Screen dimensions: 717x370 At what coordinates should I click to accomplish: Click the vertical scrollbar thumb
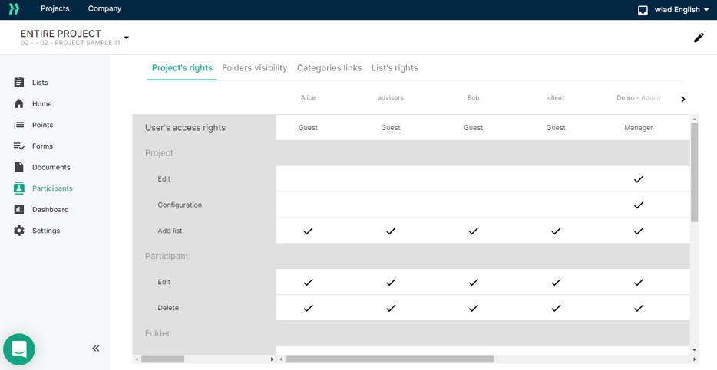coord(695,172)
